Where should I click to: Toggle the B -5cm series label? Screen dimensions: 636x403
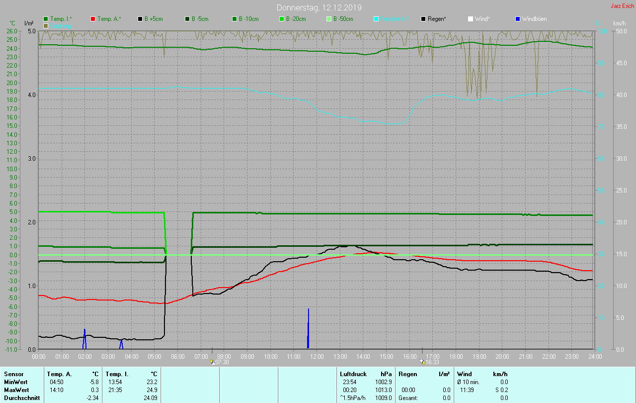(x=201, y=19)
